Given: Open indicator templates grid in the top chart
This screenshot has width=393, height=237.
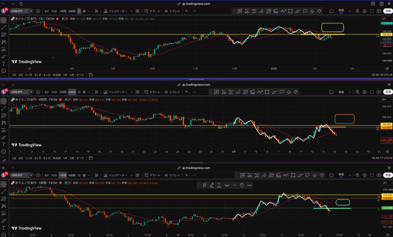Looking at the screenshot, I should (137, 11).
